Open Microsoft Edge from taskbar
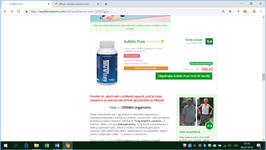 tap(26, 145)
